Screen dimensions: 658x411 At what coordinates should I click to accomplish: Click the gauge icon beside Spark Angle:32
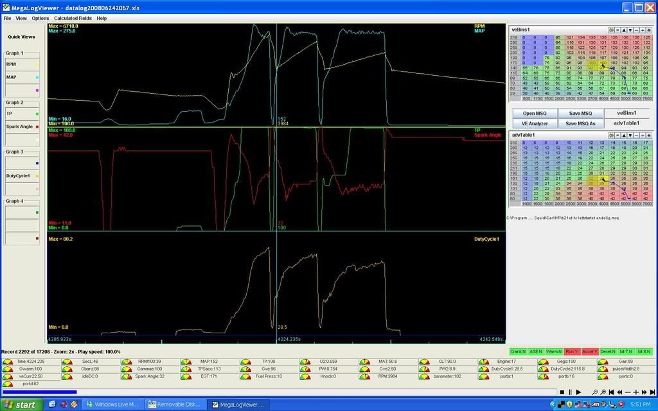(127, 376)
